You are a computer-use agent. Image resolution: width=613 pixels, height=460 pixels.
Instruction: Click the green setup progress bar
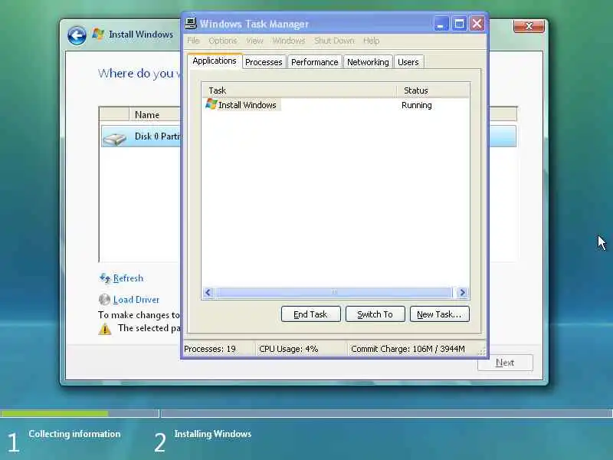tap(54, 413)
